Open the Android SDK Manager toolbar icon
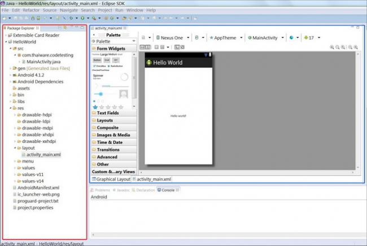The width and height of the screenshot is (367, 246). tap(33, 18)
